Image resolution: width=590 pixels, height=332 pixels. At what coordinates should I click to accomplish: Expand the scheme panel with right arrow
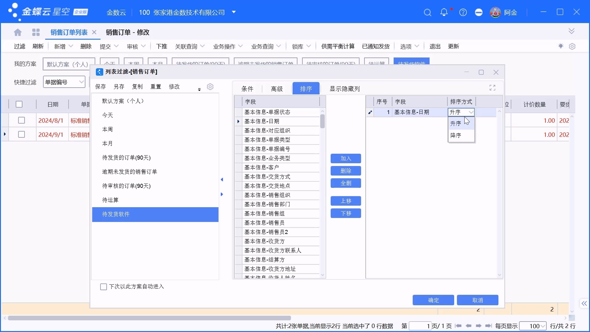[222, 194]
